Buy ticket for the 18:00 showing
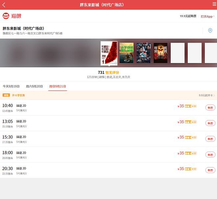217x199 pixels. click(210, 155)
